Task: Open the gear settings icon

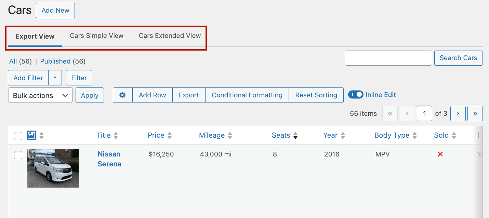Action: coord(122,95)
